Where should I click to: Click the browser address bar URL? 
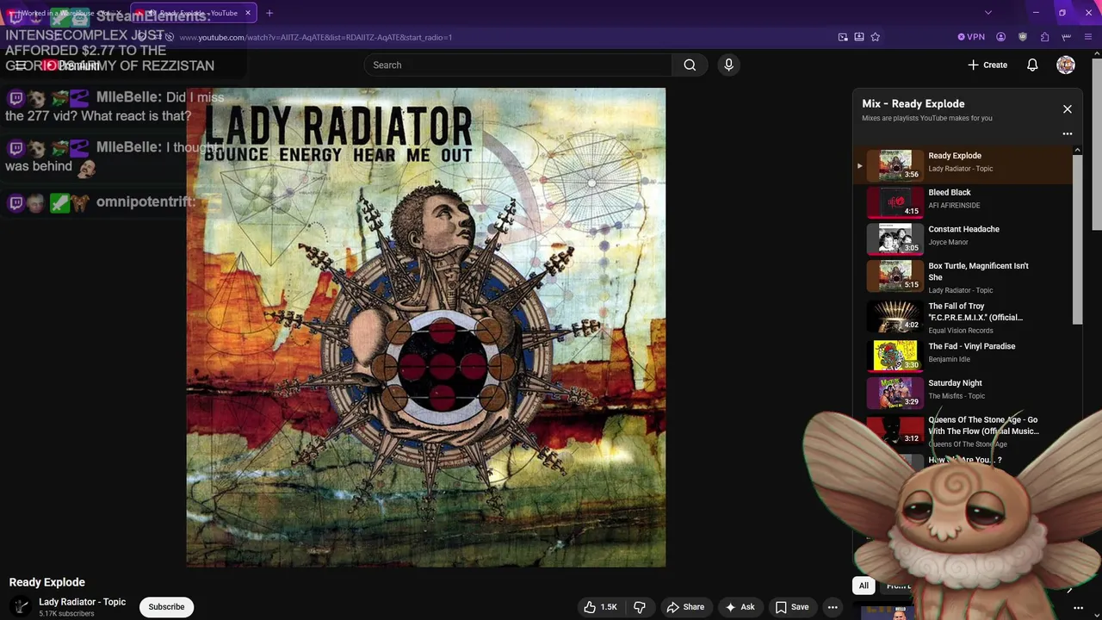coord(315,37)
